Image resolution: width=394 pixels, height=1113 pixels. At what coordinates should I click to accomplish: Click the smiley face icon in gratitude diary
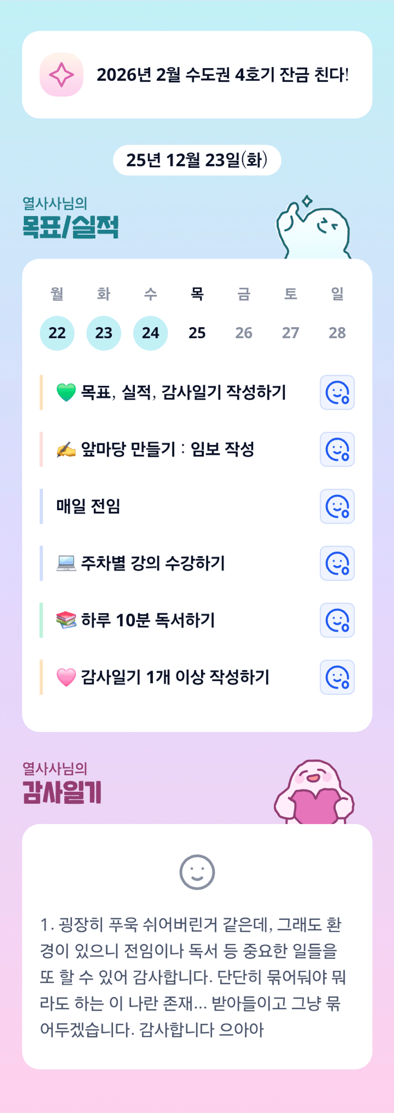(197, 872)
